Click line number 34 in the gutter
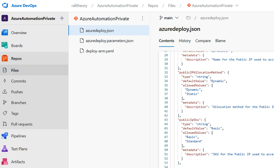The width and height of the screenshot is (274, 168). (x=166, y=81)
